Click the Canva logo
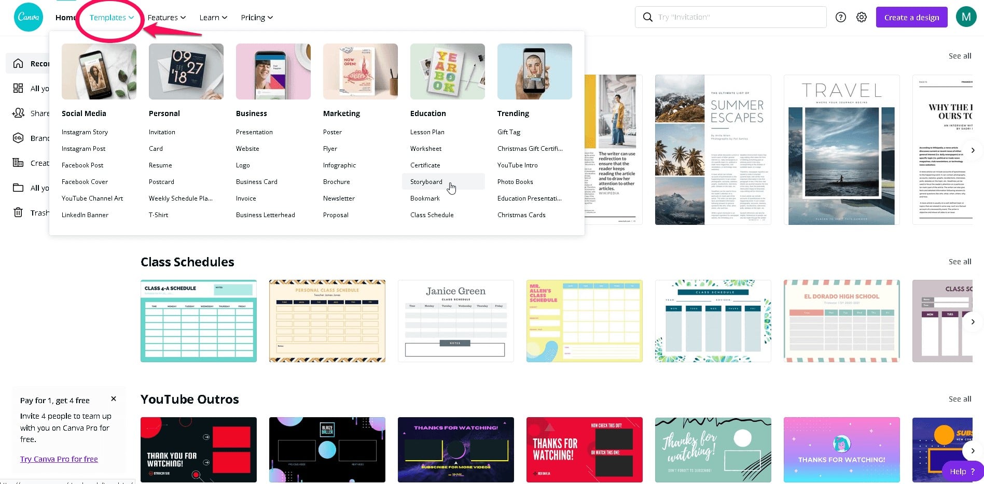The image size is (984, 484). tap(29, 17)
